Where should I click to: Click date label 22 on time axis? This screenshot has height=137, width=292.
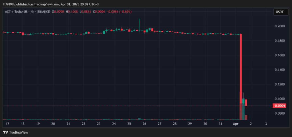84,124
